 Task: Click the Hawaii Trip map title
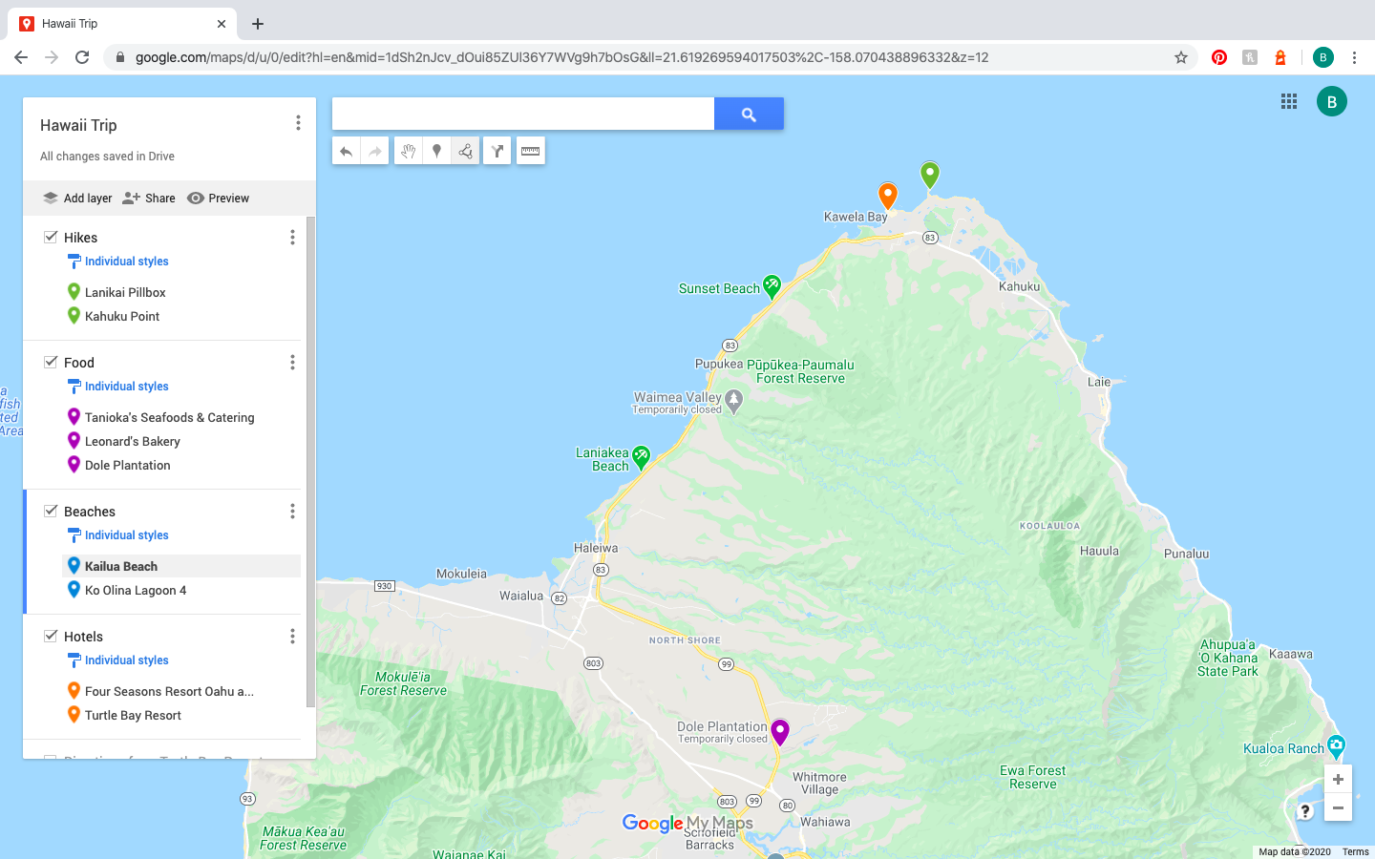78,125
